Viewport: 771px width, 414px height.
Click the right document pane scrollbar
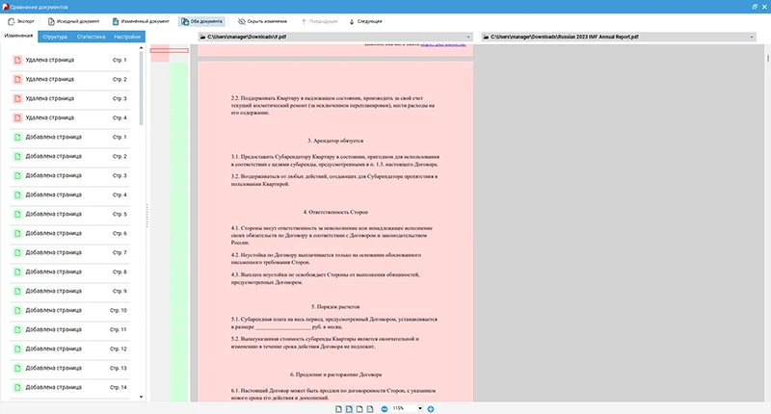(767, 58)
